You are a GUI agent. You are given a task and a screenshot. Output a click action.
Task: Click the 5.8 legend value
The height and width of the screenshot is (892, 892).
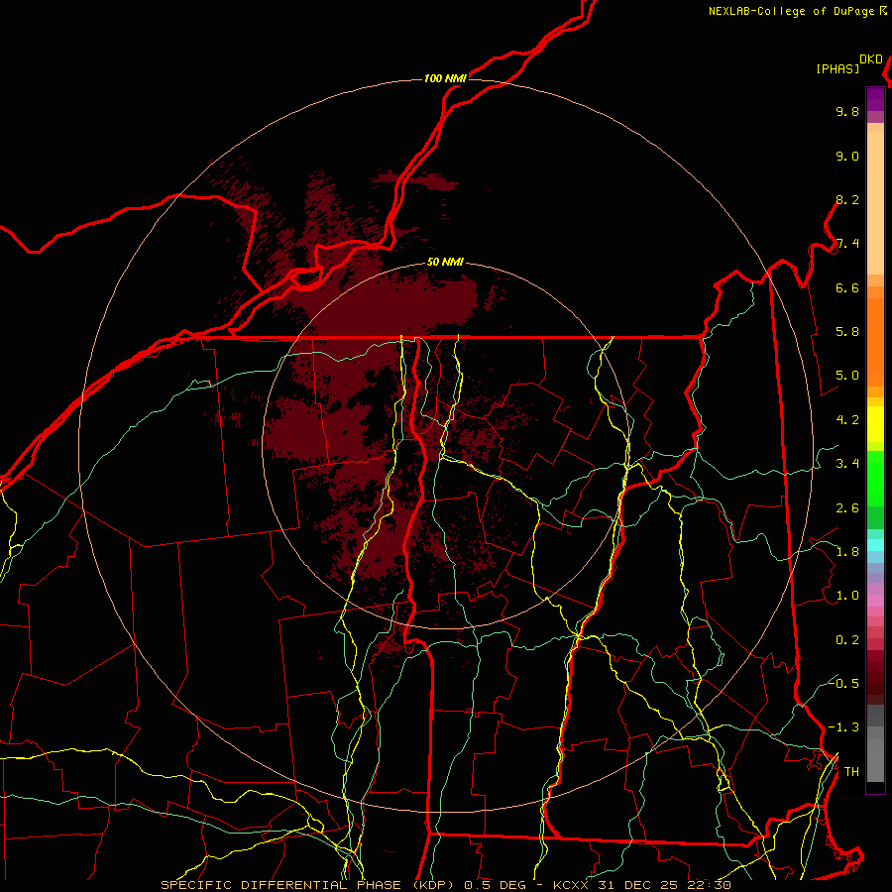click(847, 332)
